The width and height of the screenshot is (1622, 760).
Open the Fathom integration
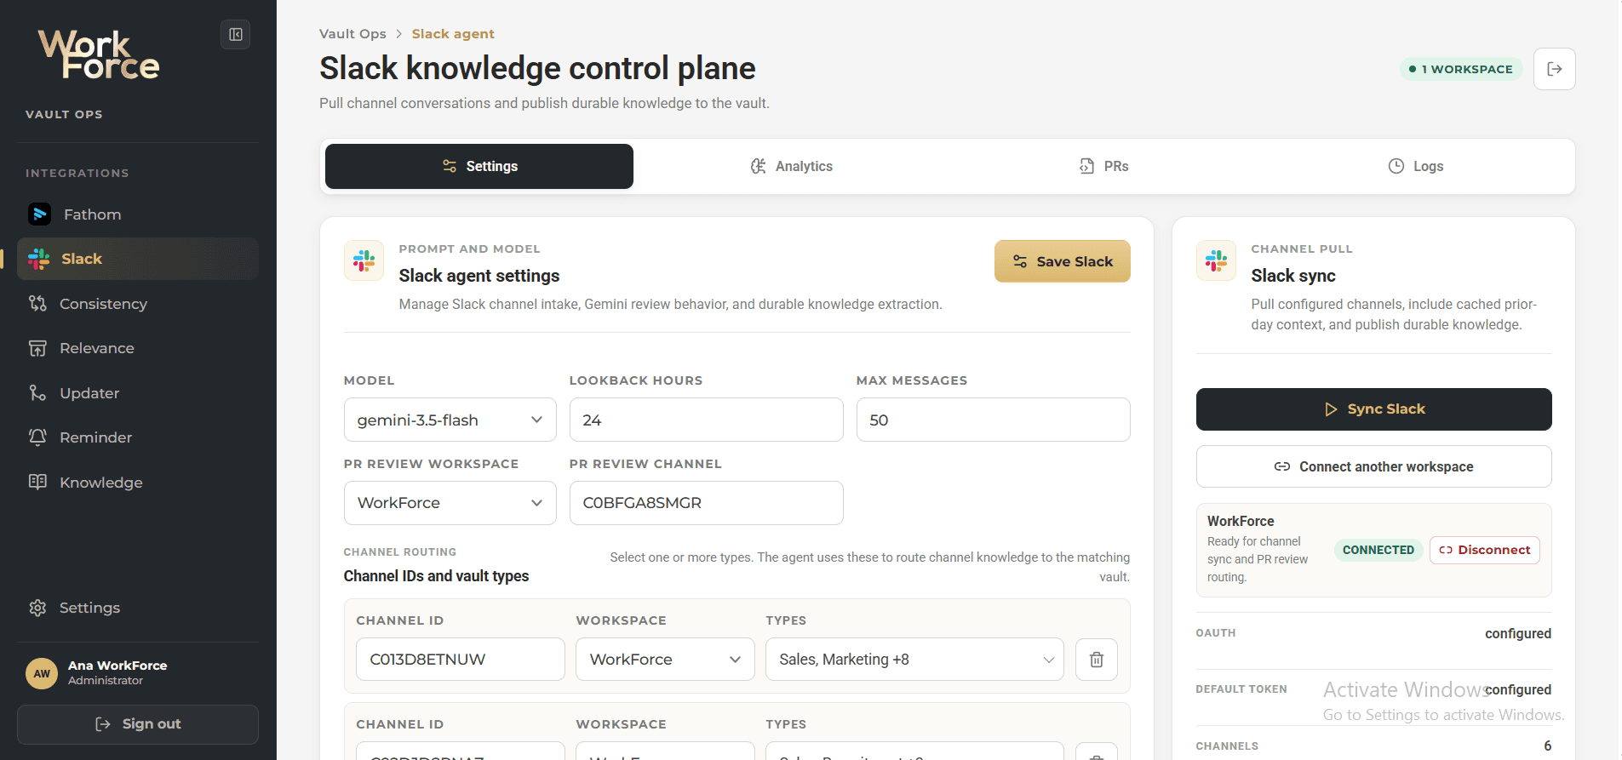(137, 214)
